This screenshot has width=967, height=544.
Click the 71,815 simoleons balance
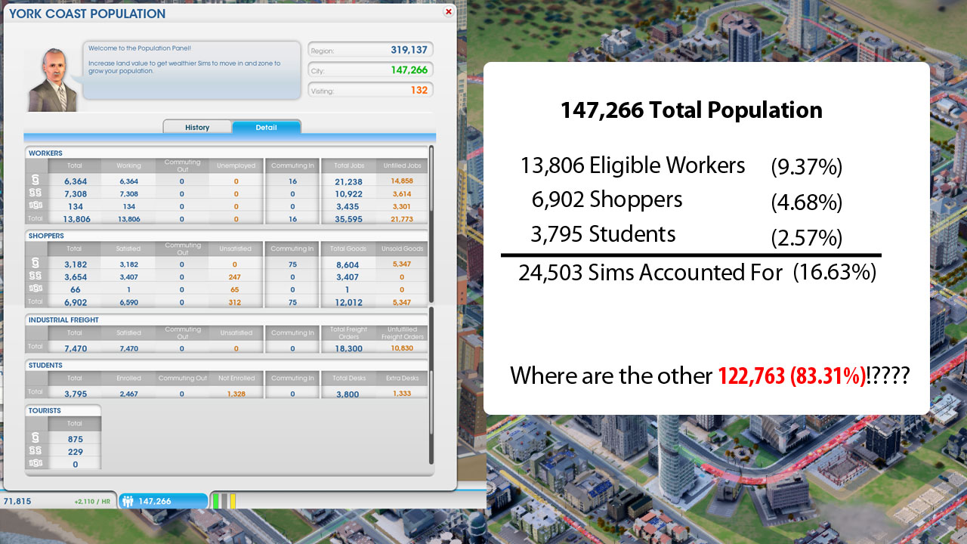tap(17, 501)
